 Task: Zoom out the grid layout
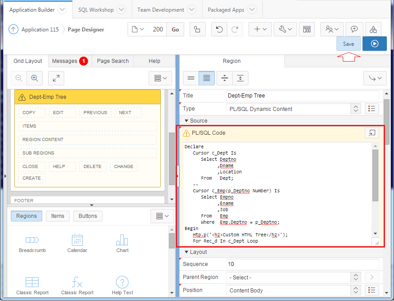click(x=19, y=78)
